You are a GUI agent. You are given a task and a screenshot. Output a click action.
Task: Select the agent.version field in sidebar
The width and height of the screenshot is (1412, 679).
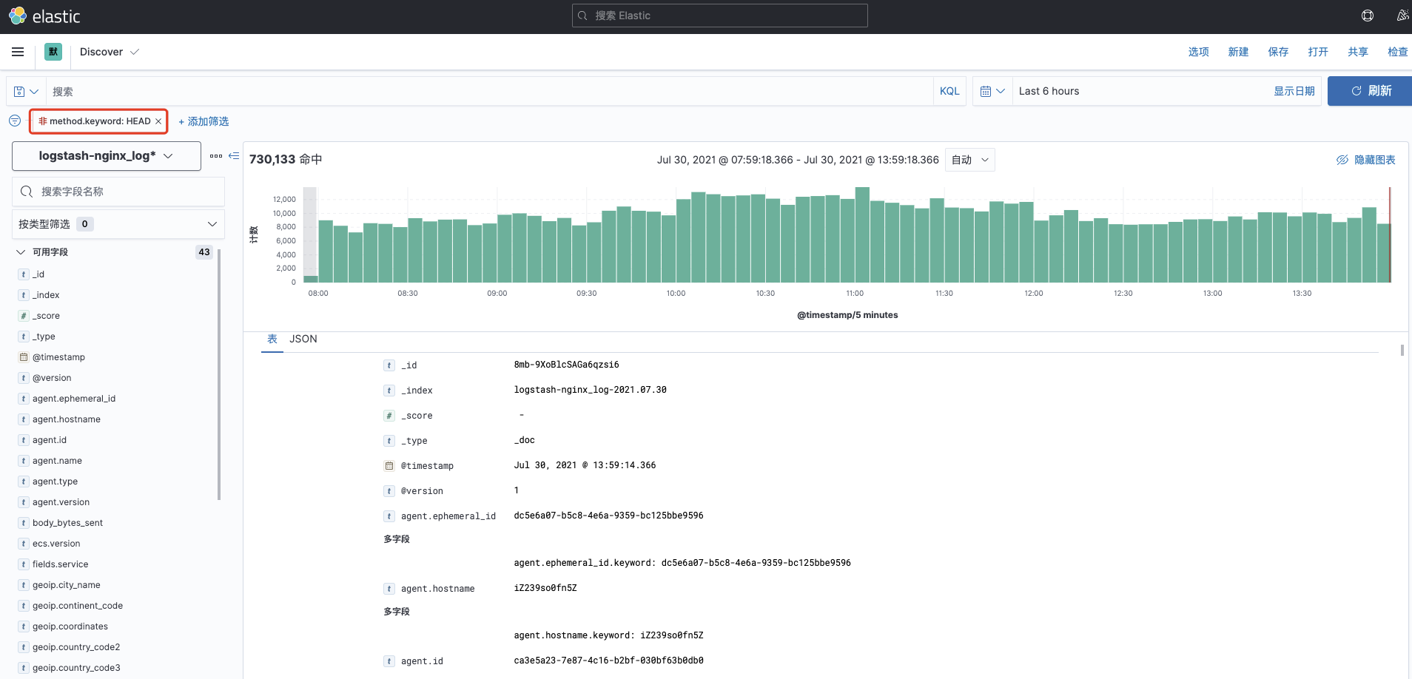point(61,502)
